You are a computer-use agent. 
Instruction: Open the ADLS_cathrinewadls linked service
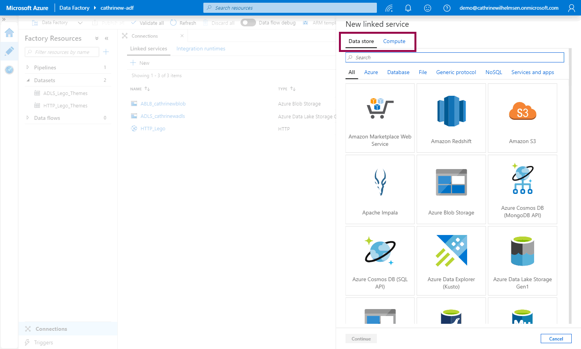pos(163,116)
